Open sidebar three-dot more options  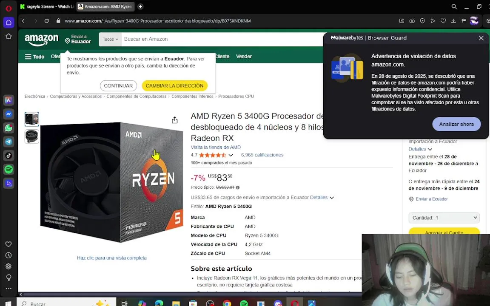9,289
